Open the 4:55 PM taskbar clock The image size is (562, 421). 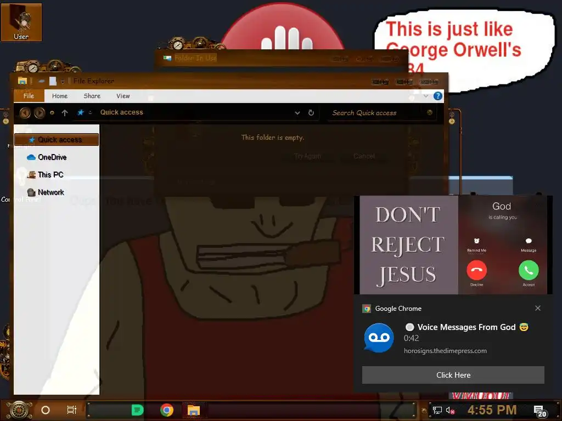click(x=492, y=410)
